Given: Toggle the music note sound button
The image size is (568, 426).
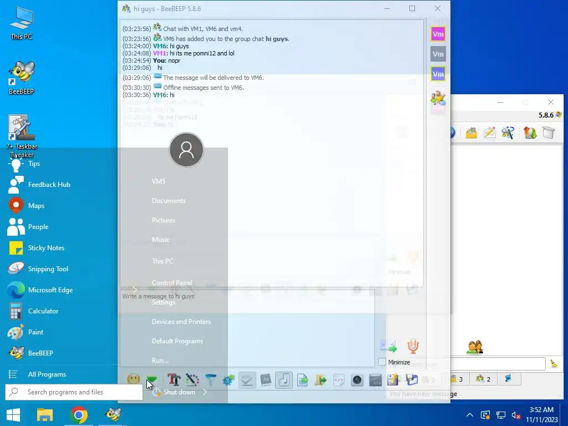Looking at the screenshot, I should tap(284, 380).
